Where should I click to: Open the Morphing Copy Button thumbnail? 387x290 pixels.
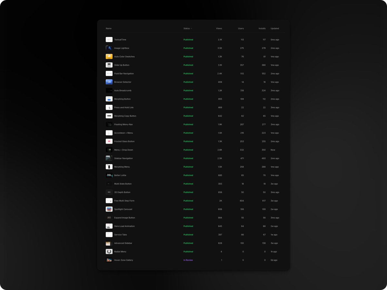click(x=109, y=116)
